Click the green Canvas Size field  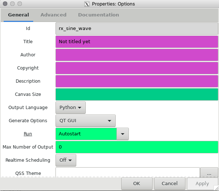(137, 94)
